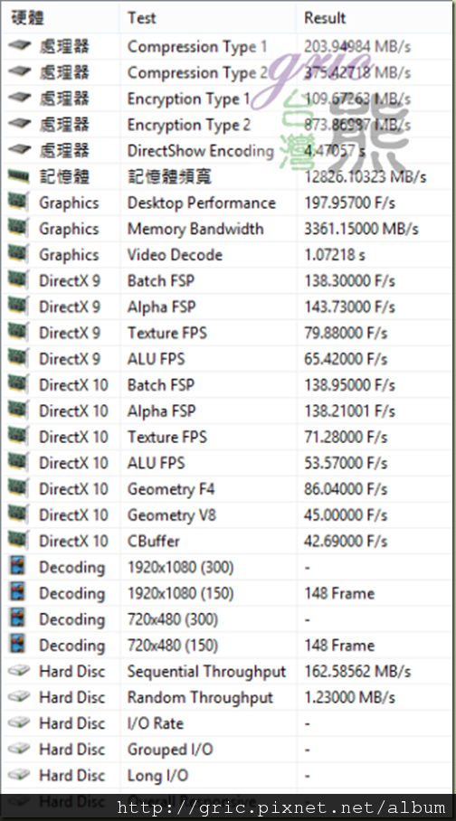Click film icon for Decoding 1920x1080 (300)
Image resolution: width=456 pixels, height=821 pixels.
click(x=17, y=567)
